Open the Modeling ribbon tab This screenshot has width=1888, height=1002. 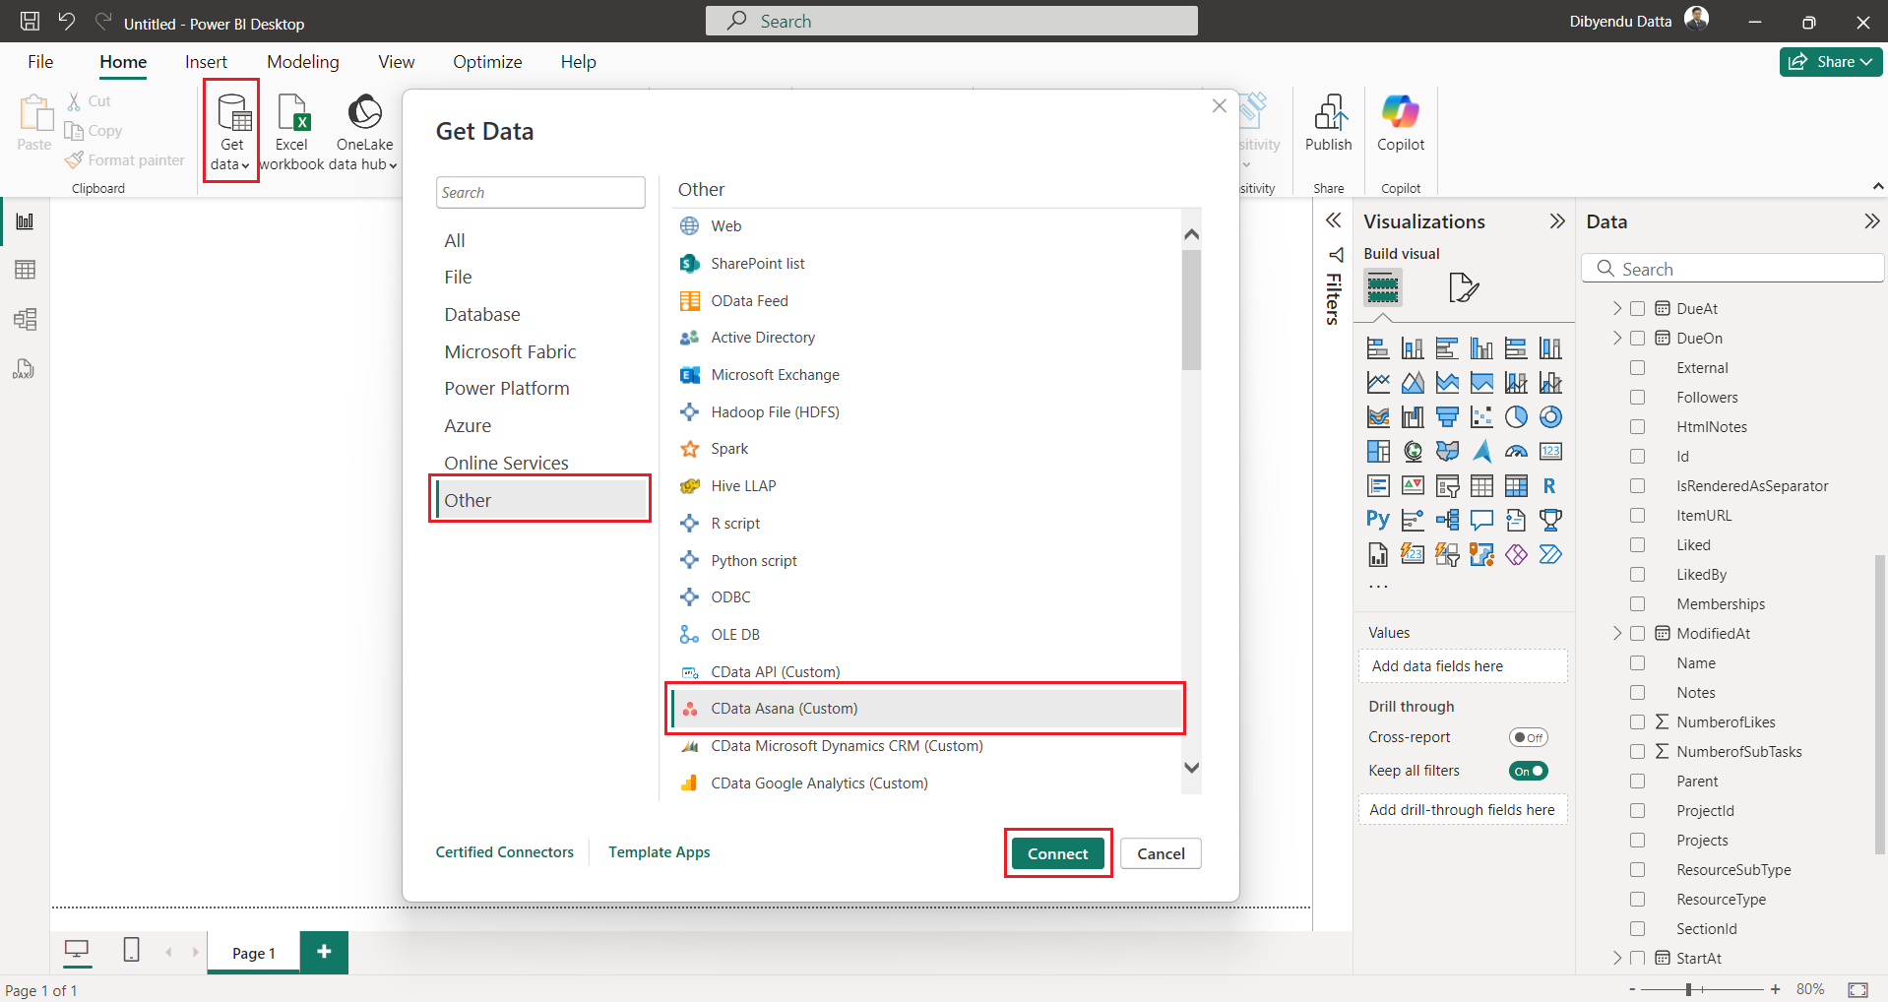(x=302, y=62)
